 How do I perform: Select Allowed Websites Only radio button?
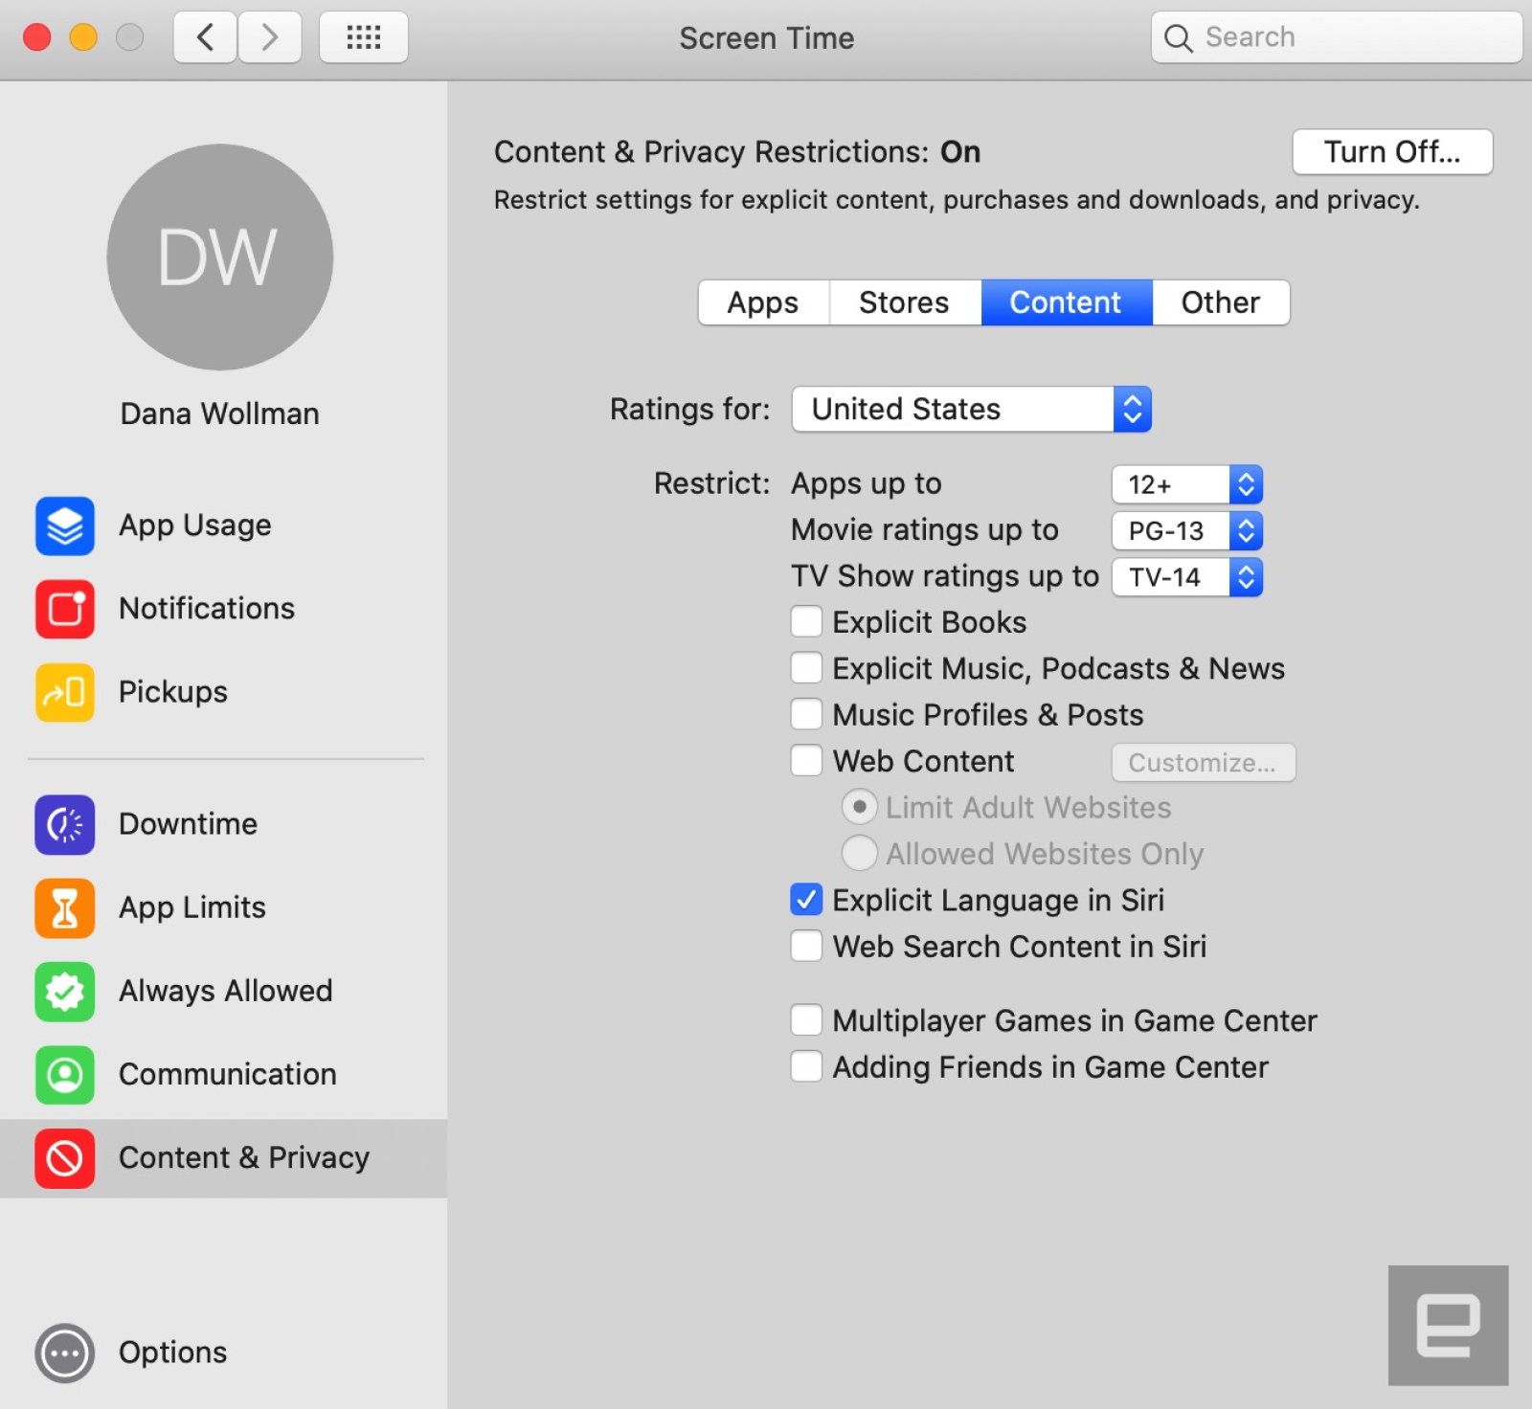860,853
